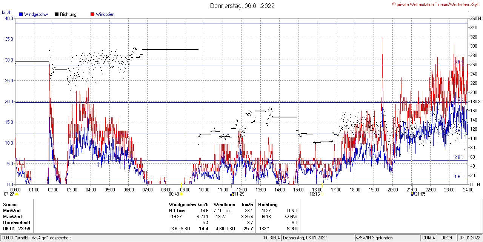Click the Windgeschw legend label
The image size is (483, 242).
tap(36, 14)
